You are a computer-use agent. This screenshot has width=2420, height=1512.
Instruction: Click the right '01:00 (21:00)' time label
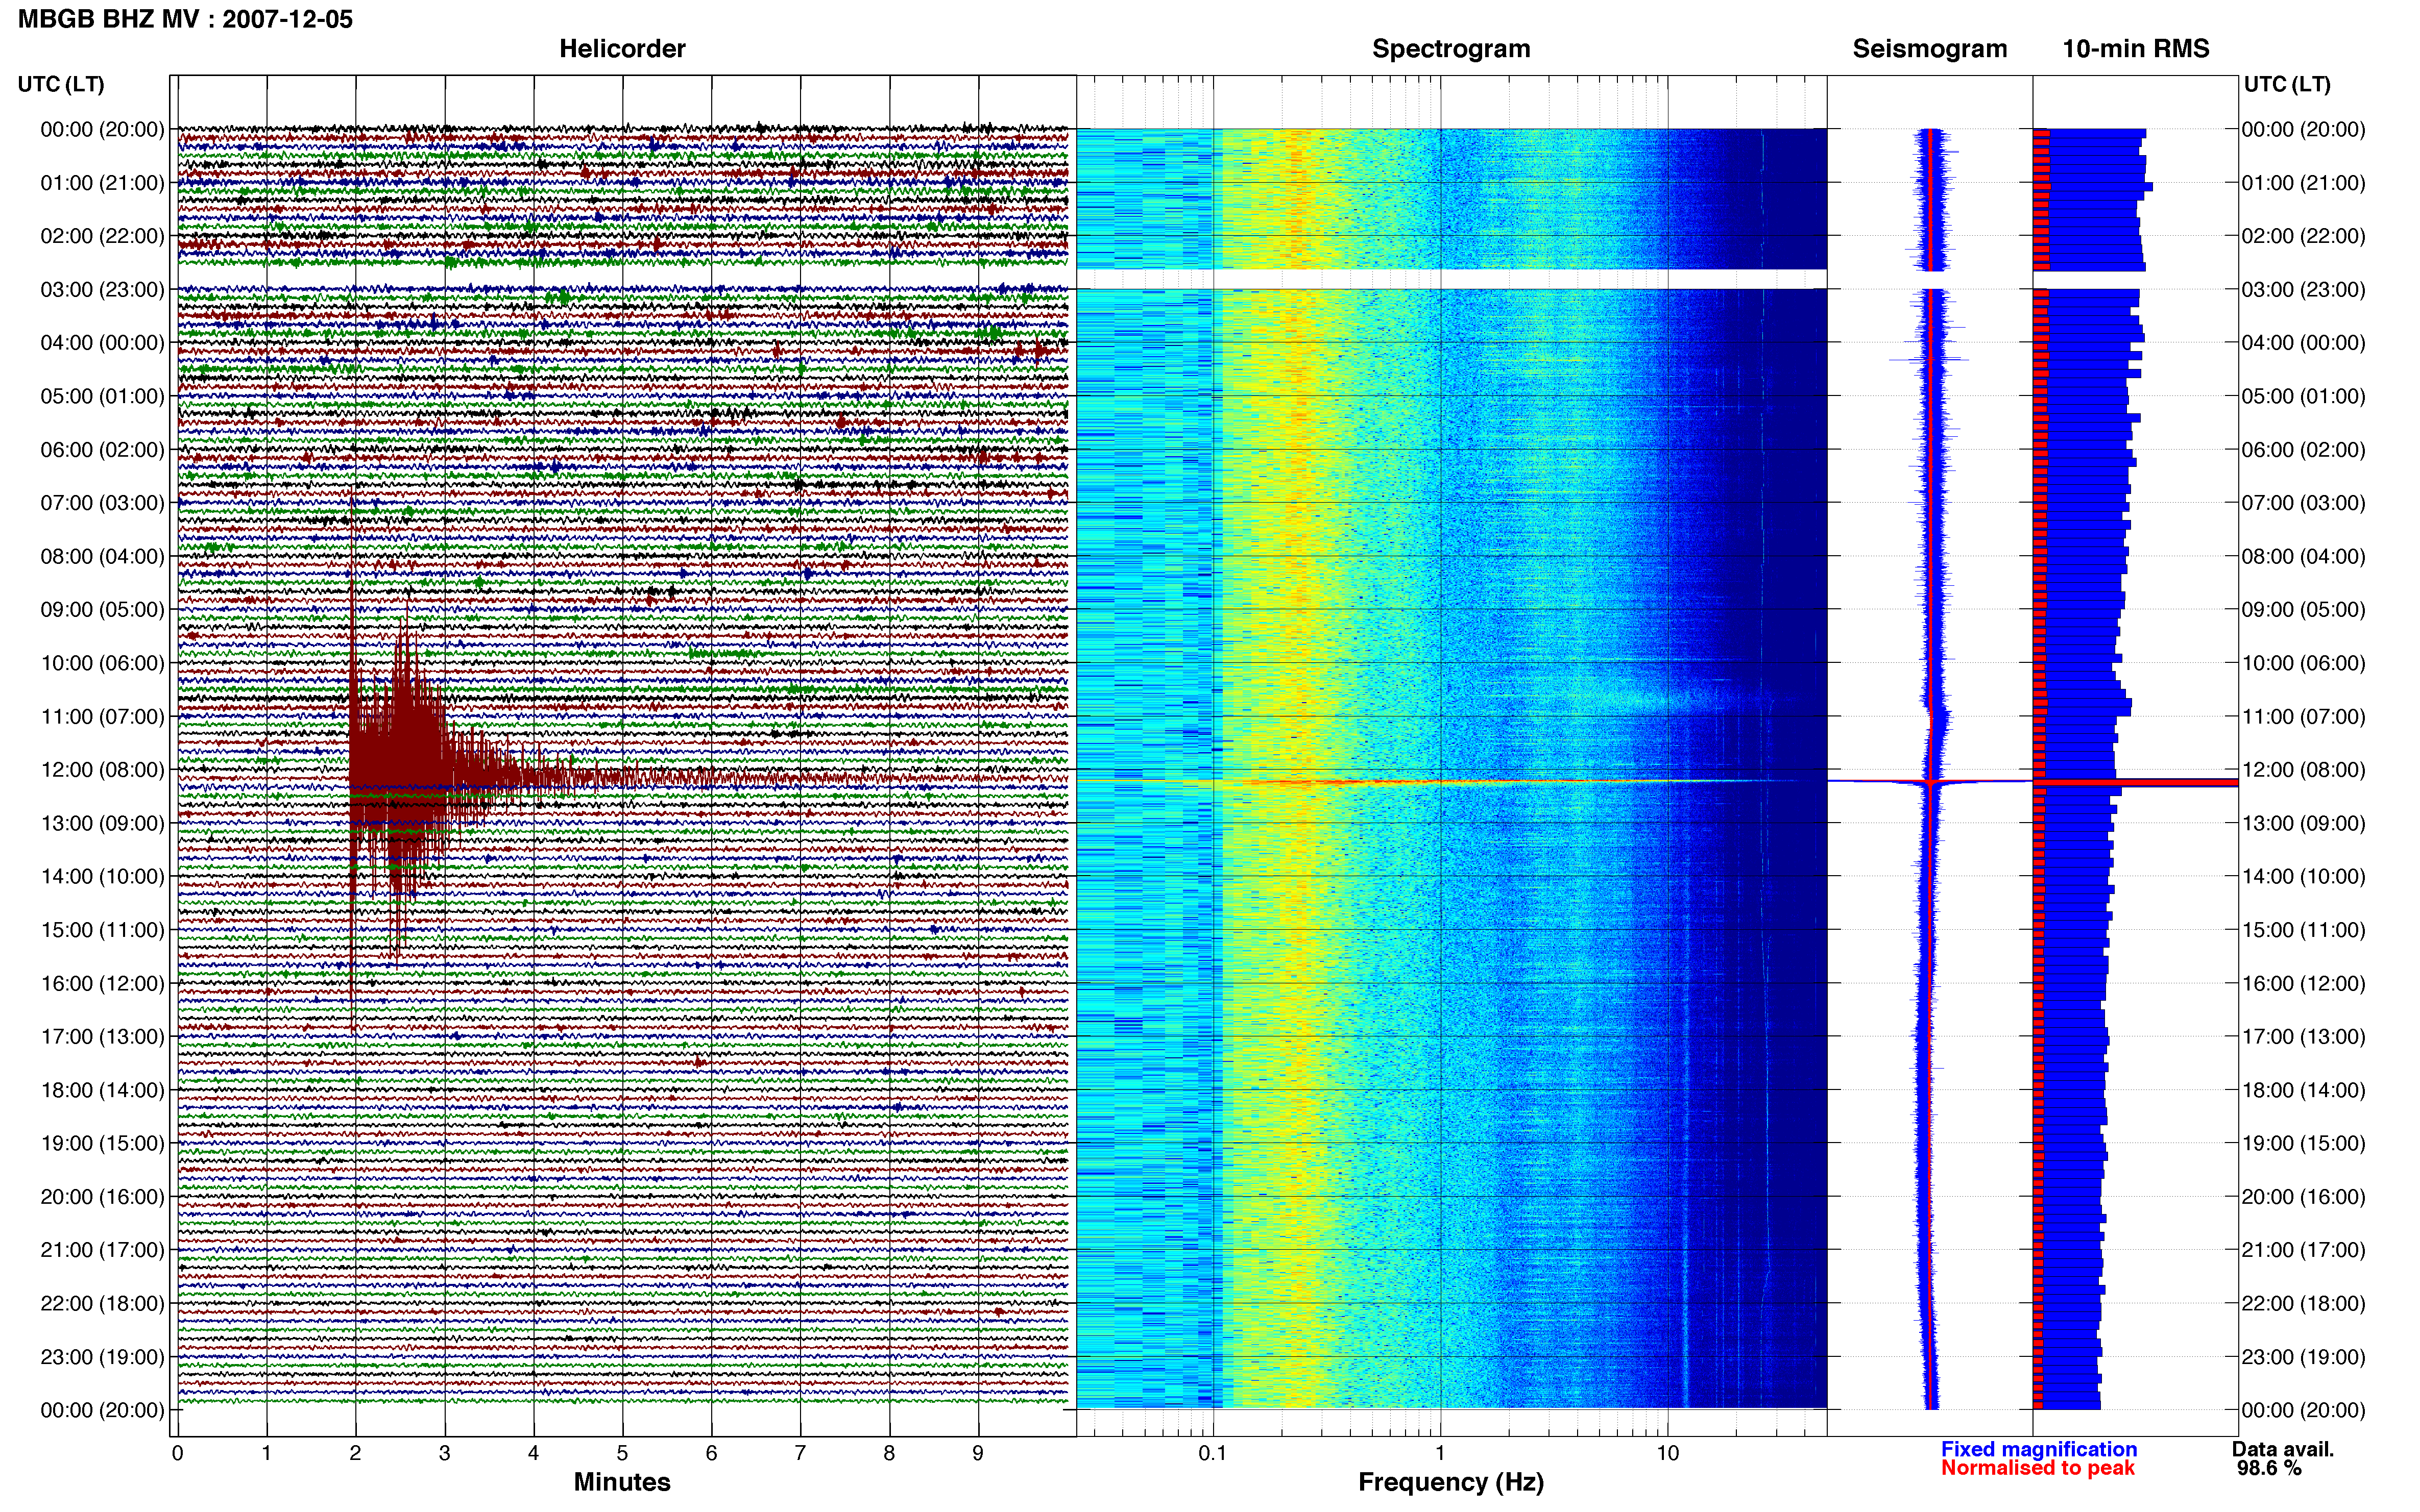[2304, 183]
